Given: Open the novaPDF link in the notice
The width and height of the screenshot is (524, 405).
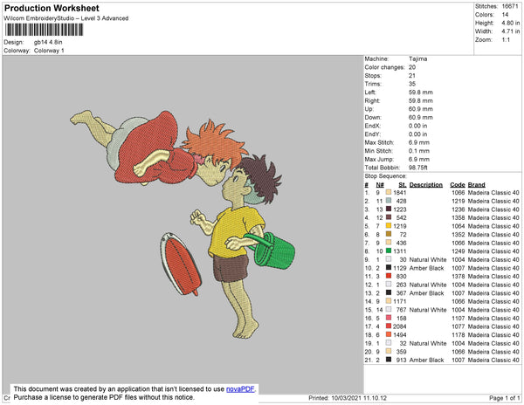Looking at the screenshot, I should click(240, 389).
